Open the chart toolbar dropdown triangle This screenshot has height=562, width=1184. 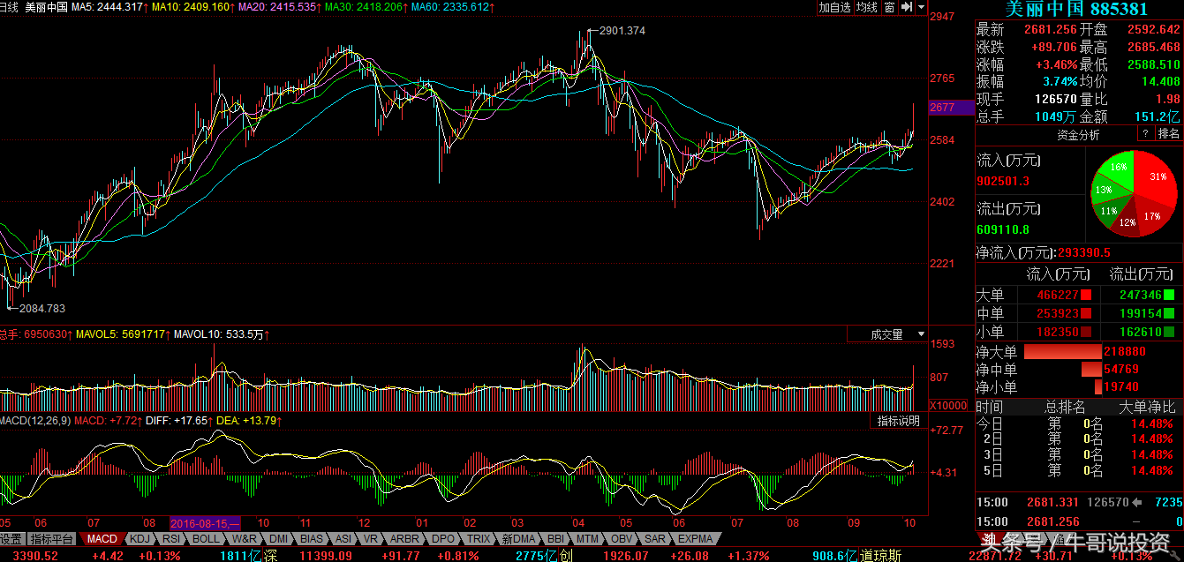[922, 7]
